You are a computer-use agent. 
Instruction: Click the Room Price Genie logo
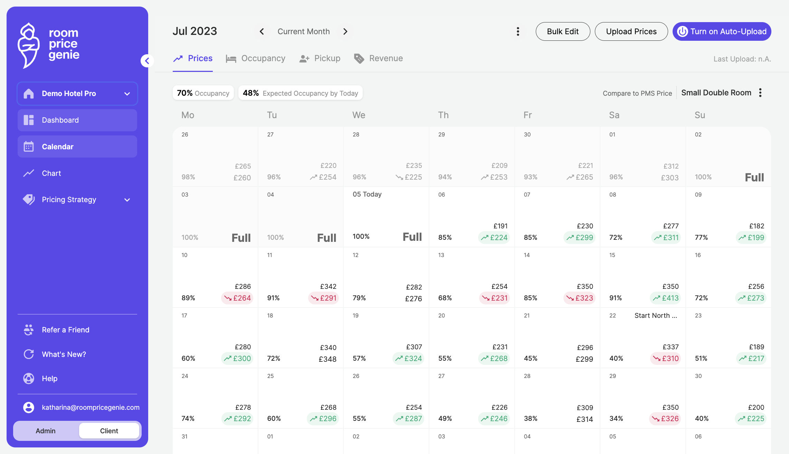pos(48,45)
